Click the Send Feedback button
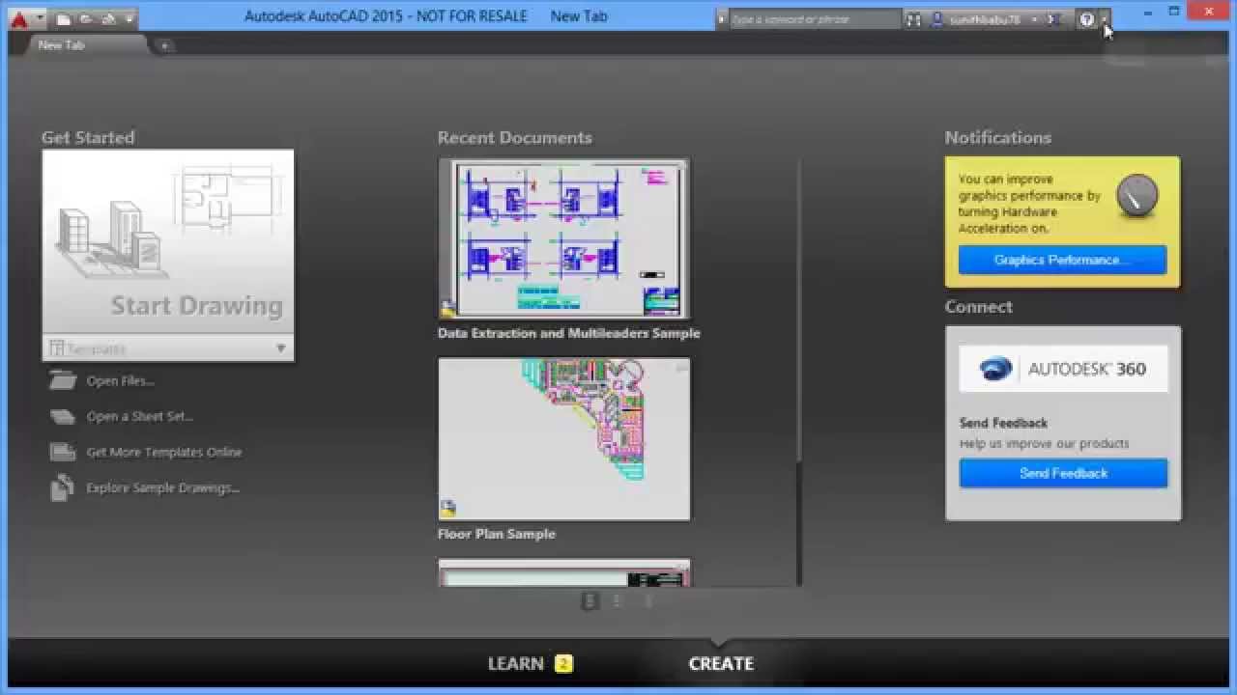This screenshot has height=695, width=1237. click(1063, 473)
